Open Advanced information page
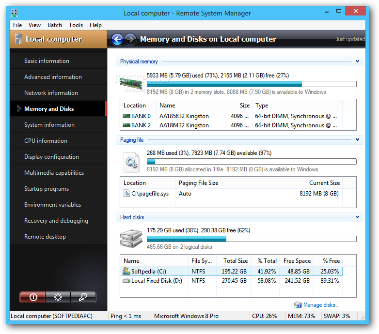Viewport: 379px width, 334px height. (x=58, y=77)
